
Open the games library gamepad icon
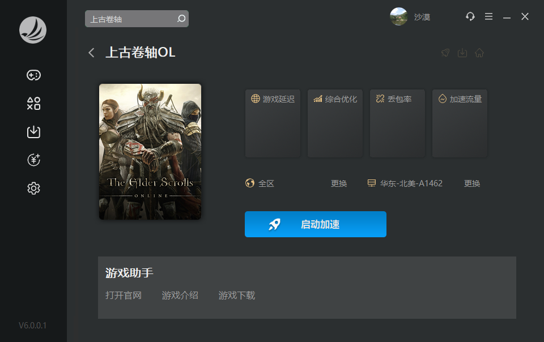[x=33, y=75]
